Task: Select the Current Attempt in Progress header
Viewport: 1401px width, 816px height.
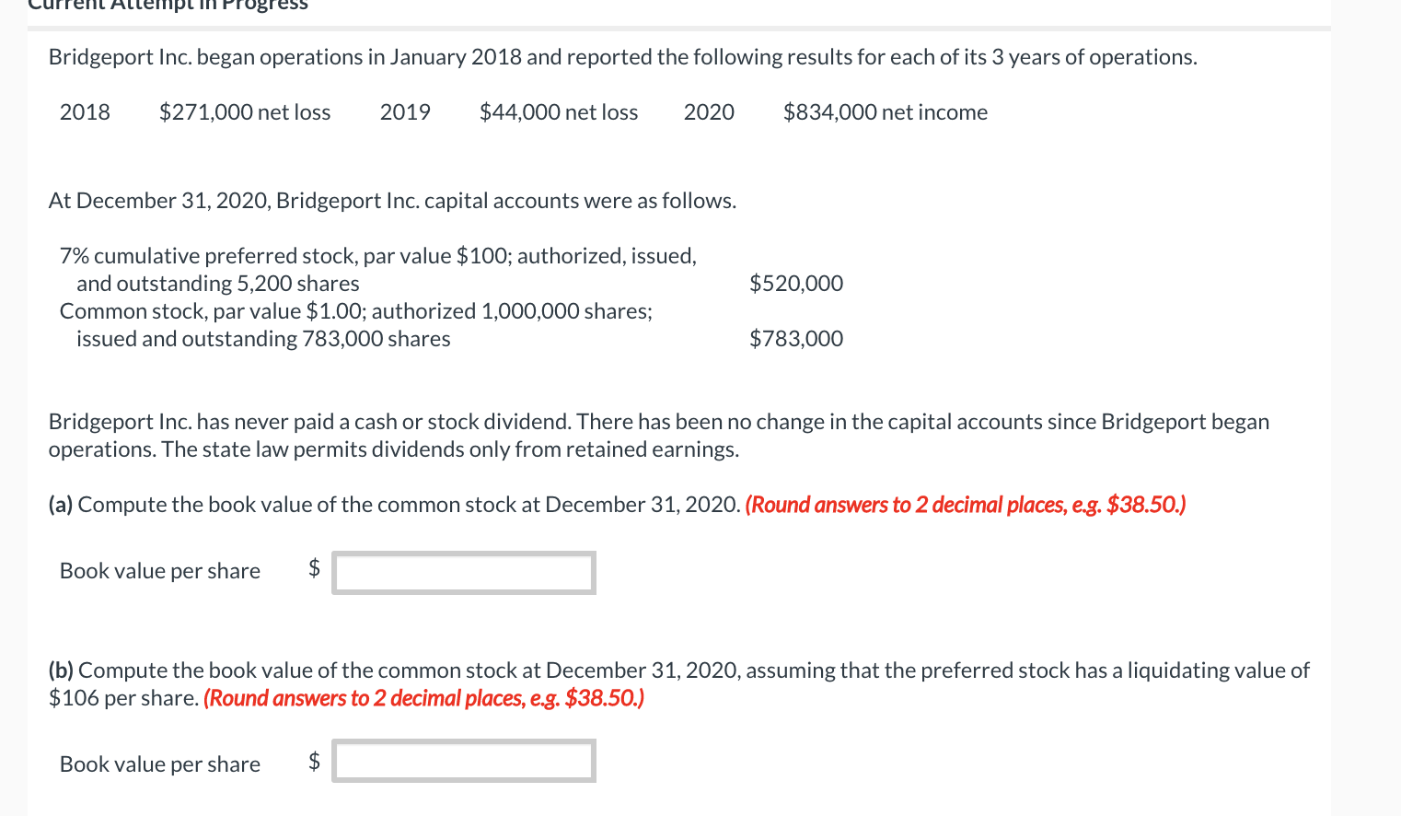Action: [166, 7]
